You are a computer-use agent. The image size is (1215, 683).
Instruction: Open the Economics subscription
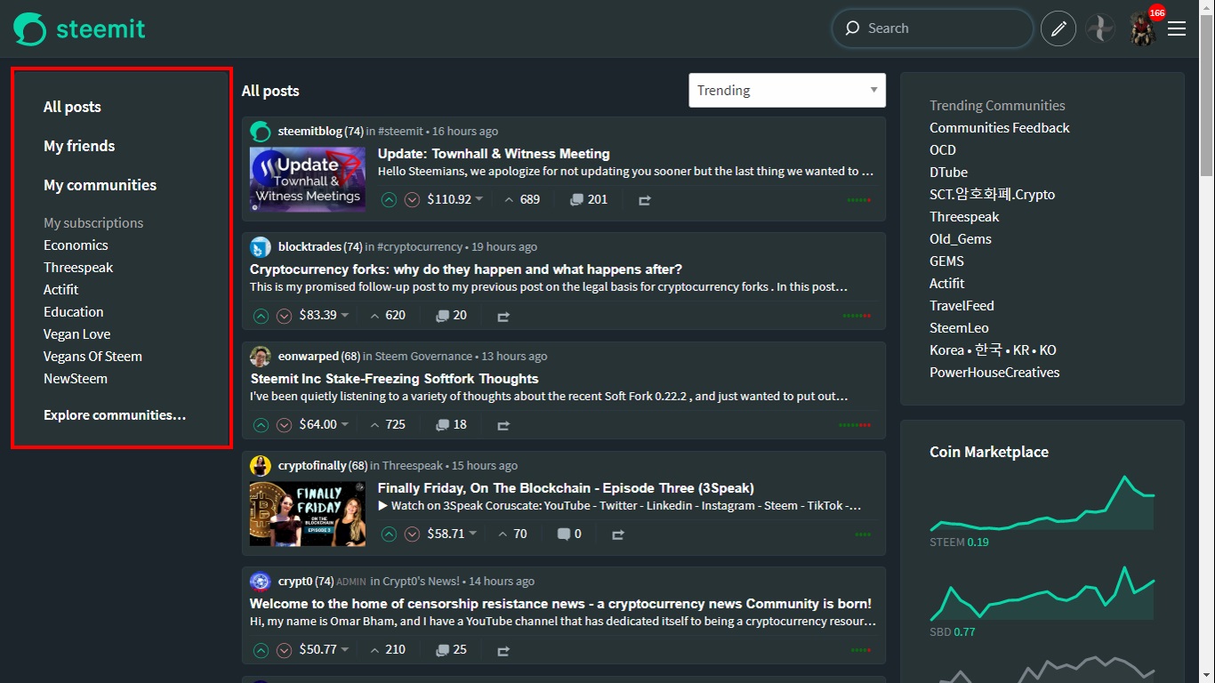click(76, 245)
